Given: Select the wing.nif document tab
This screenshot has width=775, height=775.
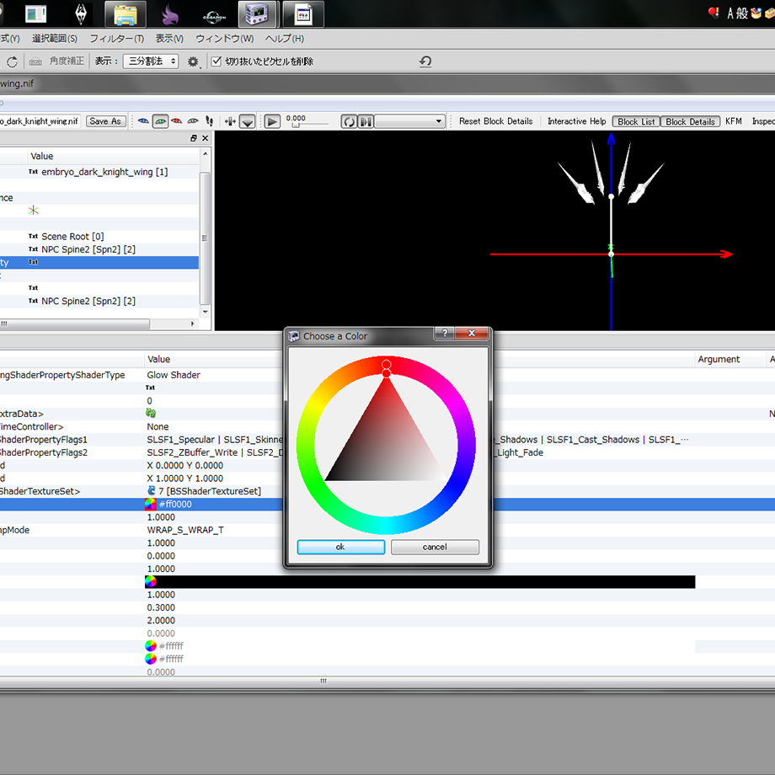Looking at the screenshot, I should 17,83.
